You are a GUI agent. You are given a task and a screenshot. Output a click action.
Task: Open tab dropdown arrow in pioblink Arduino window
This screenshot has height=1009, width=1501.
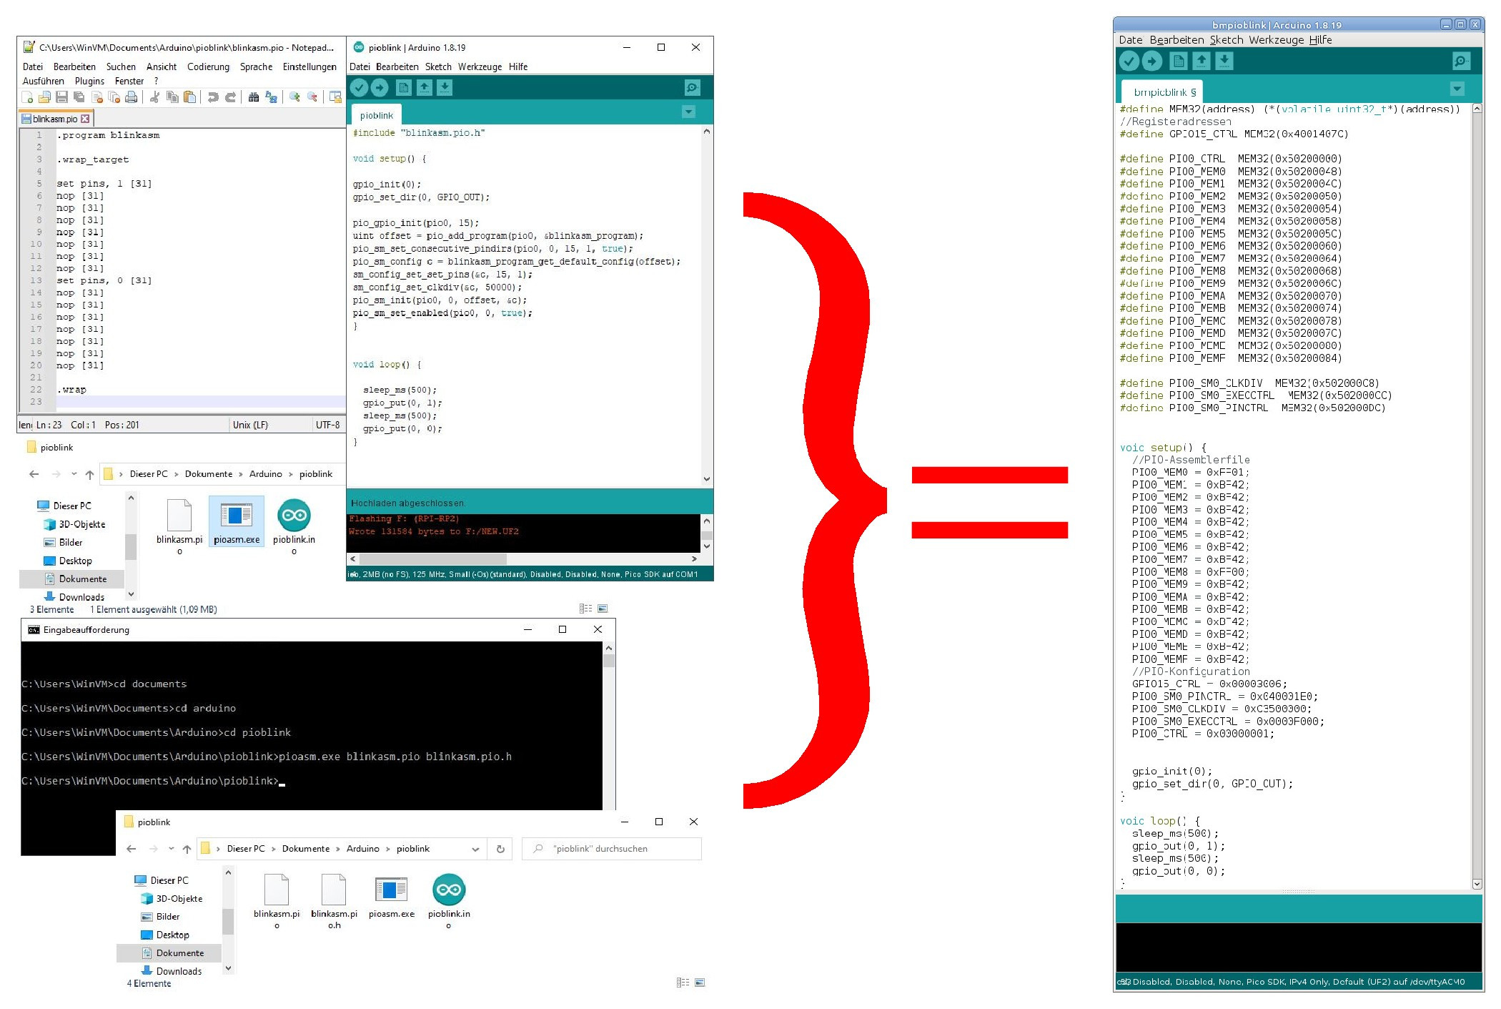pos(688,112)
